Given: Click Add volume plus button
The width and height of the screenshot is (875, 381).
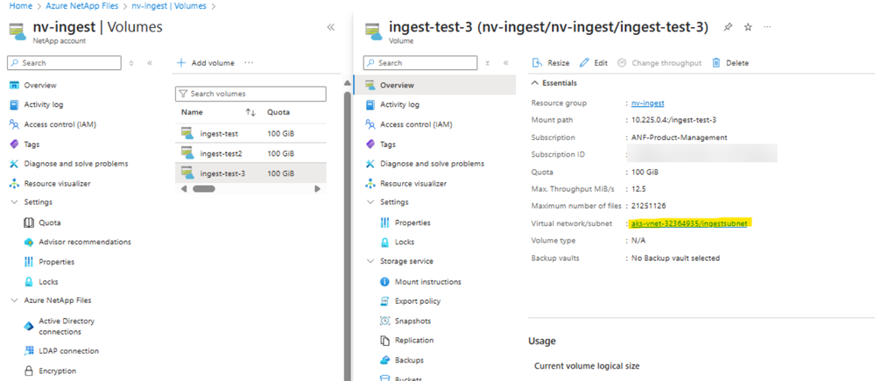Looking at the screenshot, I should tap(205, 63).
